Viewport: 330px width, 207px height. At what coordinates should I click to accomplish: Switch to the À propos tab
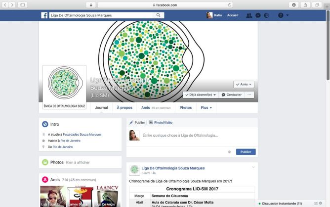click(124, 107)
